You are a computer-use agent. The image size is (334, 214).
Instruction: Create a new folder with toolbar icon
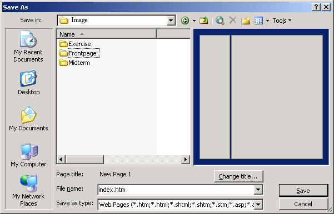click(x=246, y=21)
